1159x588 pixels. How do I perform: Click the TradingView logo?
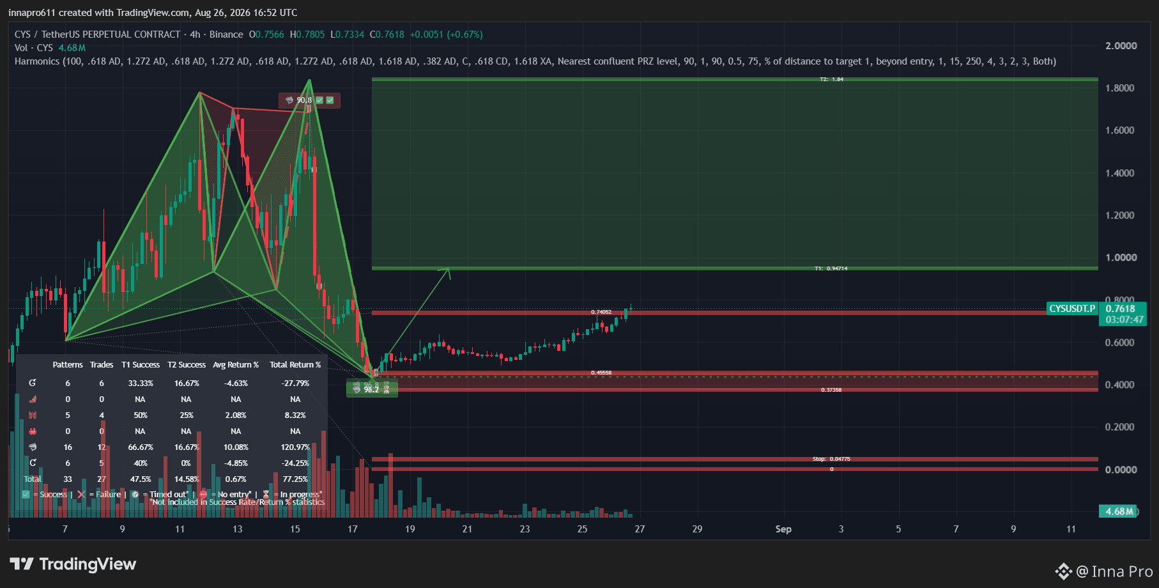click(x=73, y=564)
